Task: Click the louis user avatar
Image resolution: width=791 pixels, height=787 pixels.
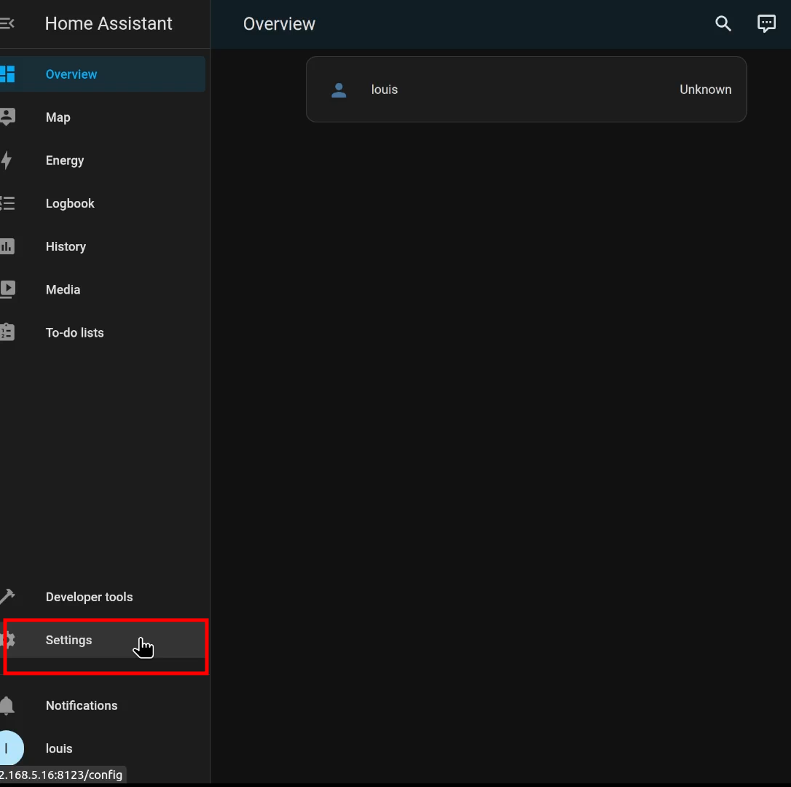Action: click(x=11, y=748)
